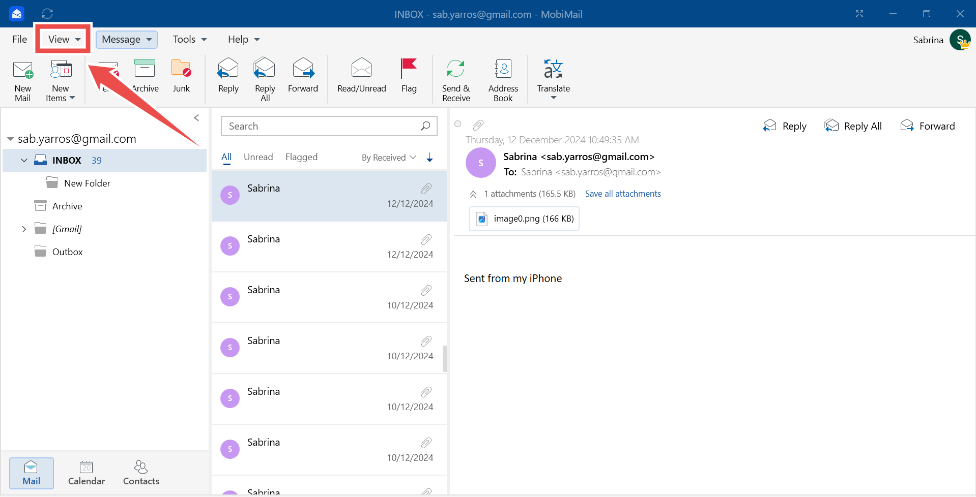The image size is (976, 497).
Task: Click the message list scrollbar
Action: click(x=445, y=359)
